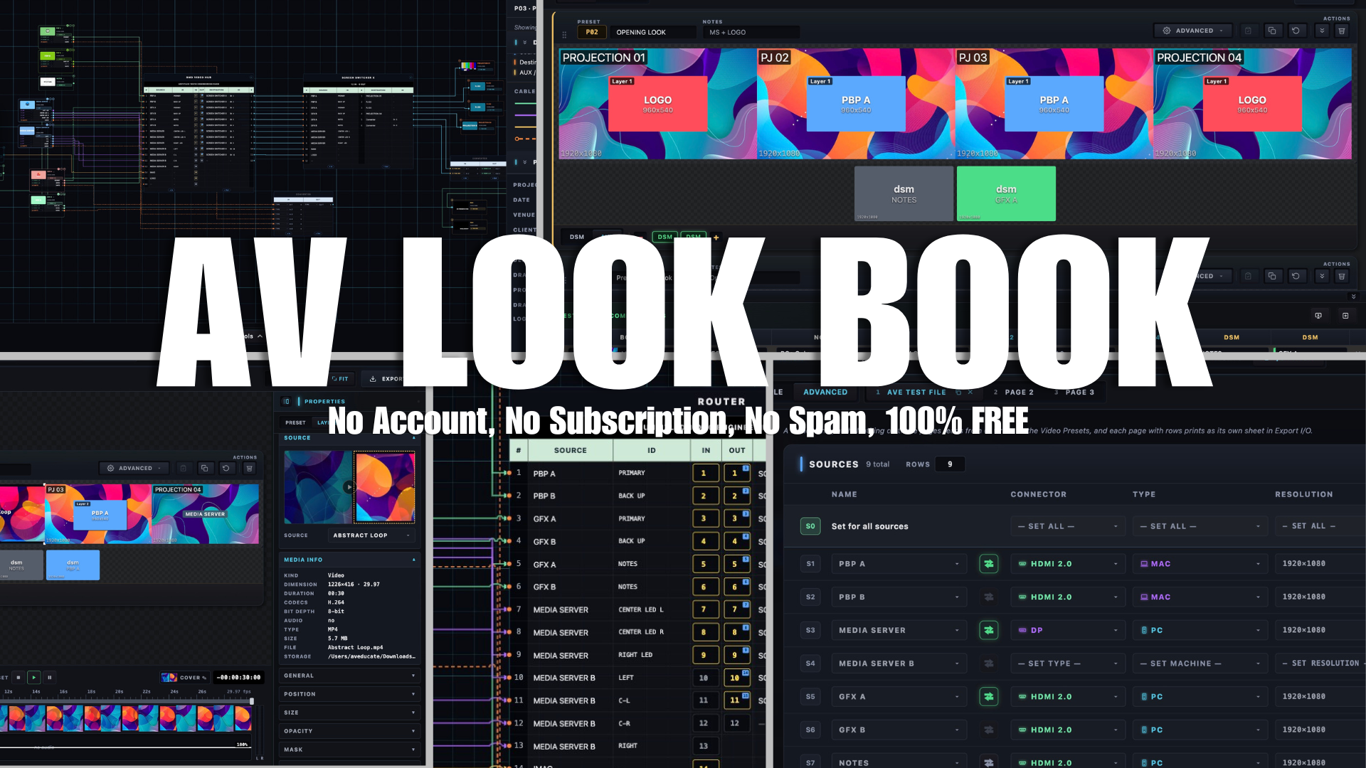Image resolution: width=1366 pixels, height=768 pixels.
Task: Play the Abstract Loop source preview
Action: [349, 487]
